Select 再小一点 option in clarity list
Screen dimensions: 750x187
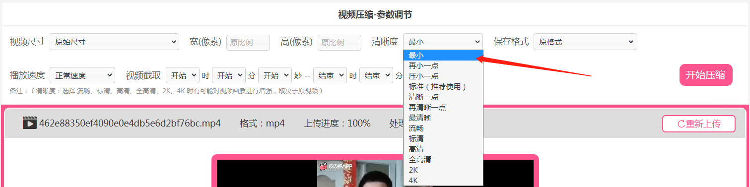[443, 65]
